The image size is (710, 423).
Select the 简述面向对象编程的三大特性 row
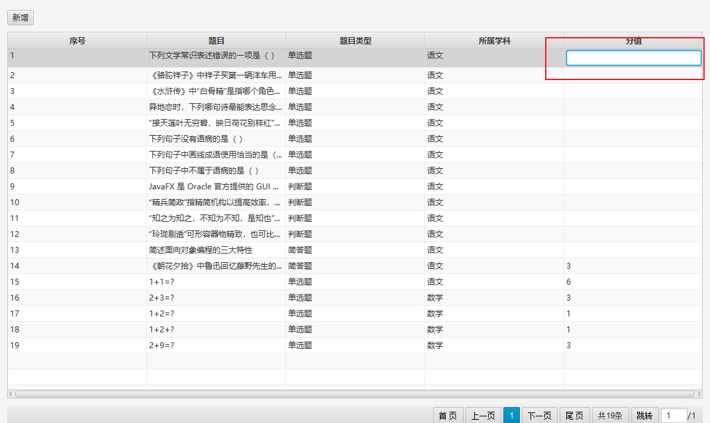pos(216,250)
